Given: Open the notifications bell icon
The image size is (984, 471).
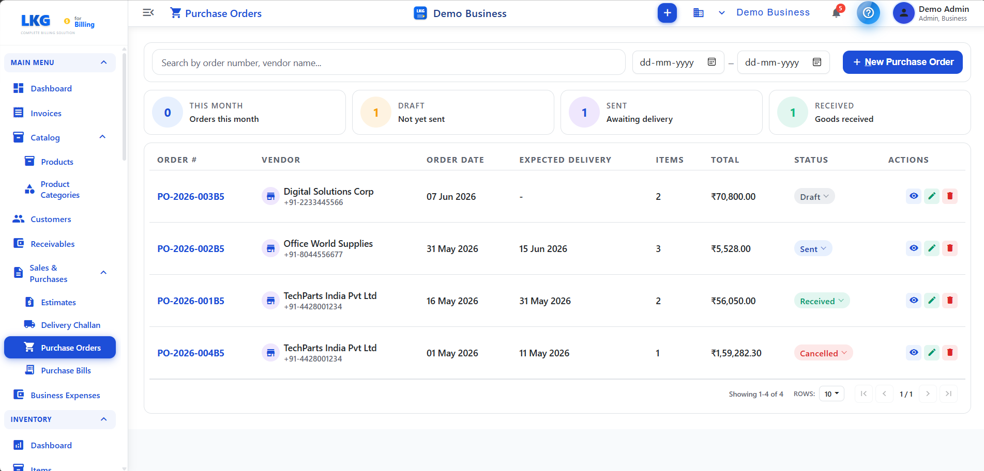Looking at the screenshot, I should (x=836, y=13).
